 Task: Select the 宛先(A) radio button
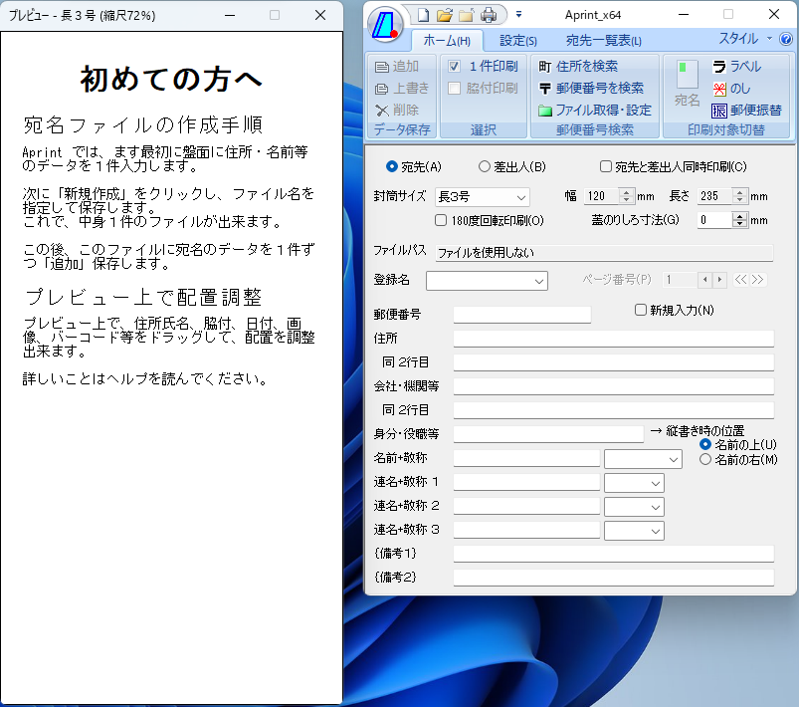click(x=392, y=166)
